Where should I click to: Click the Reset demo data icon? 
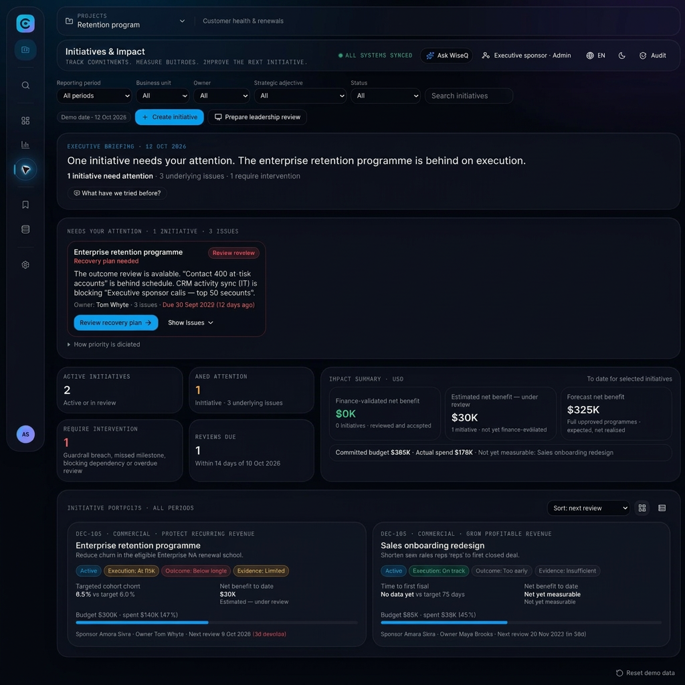(x=619, y=673)
